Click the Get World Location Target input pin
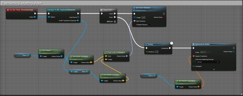The image size is (243, 96). click(x=102, y=81)
